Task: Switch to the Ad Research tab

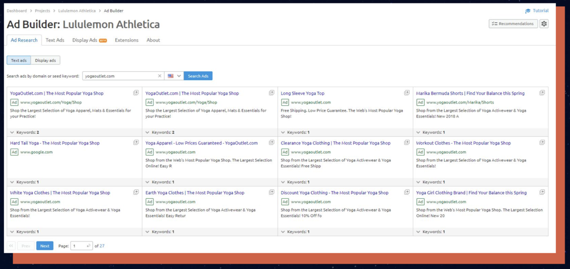Action: (24, 40)
